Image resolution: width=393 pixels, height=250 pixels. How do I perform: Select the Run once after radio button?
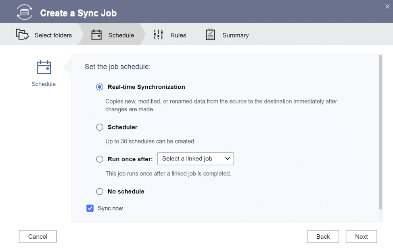pyautogui.click(x=100, y=159)
